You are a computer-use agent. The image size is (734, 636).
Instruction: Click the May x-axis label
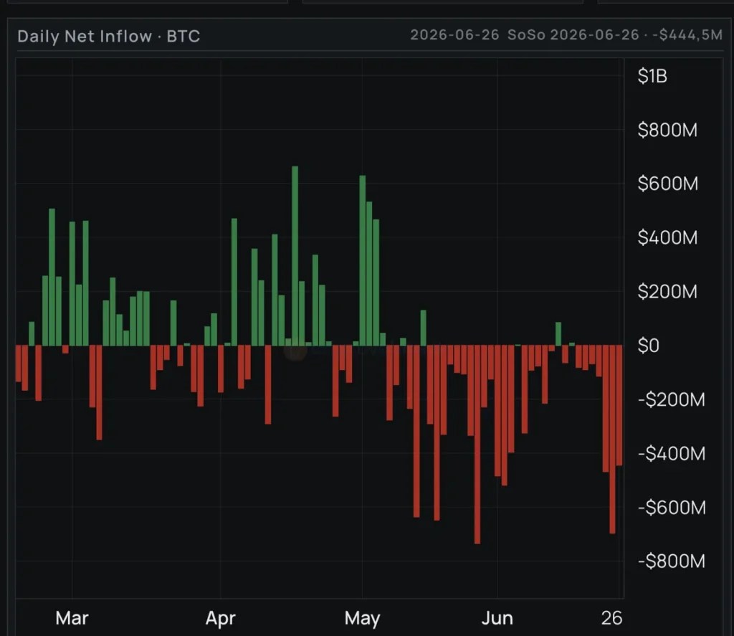coord(362,618)
